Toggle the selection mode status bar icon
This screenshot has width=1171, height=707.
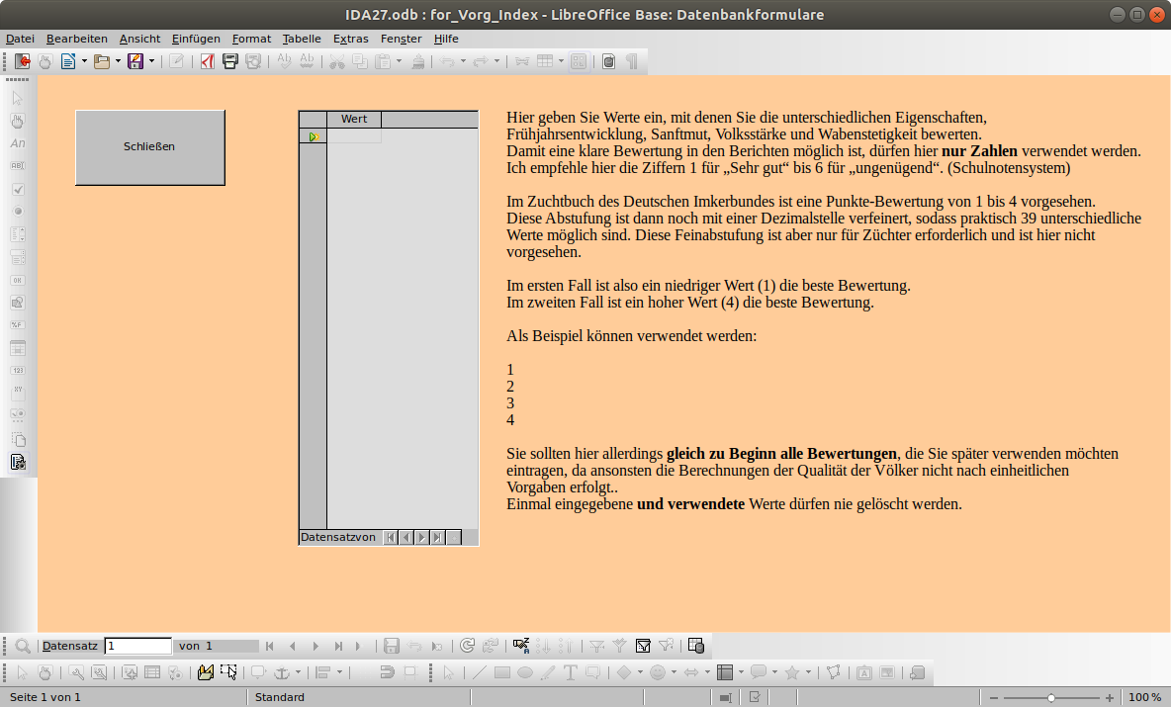[x=725, y=697]
